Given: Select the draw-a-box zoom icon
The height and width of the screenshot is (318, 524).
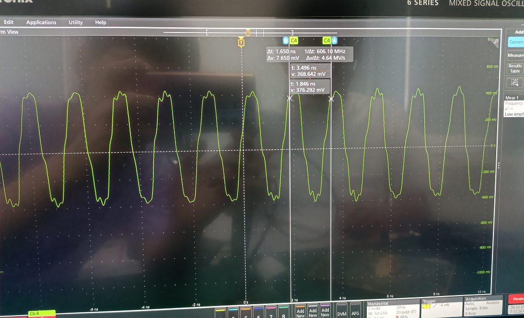Looking at the screenshot, I should coord(514,82).
